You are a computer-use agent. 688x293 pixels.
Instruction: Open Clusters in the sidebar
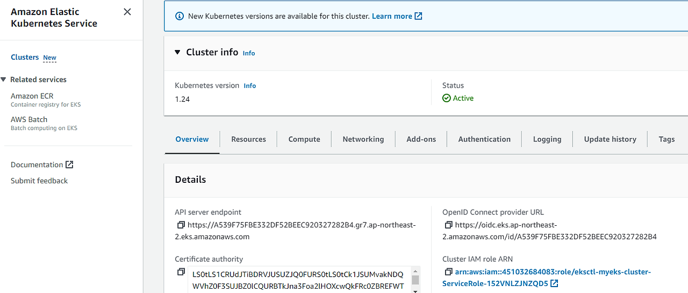point(25,57)
